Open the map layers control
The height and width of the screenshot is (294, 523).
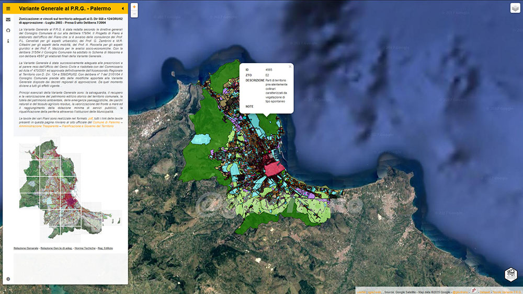[515, 8]
